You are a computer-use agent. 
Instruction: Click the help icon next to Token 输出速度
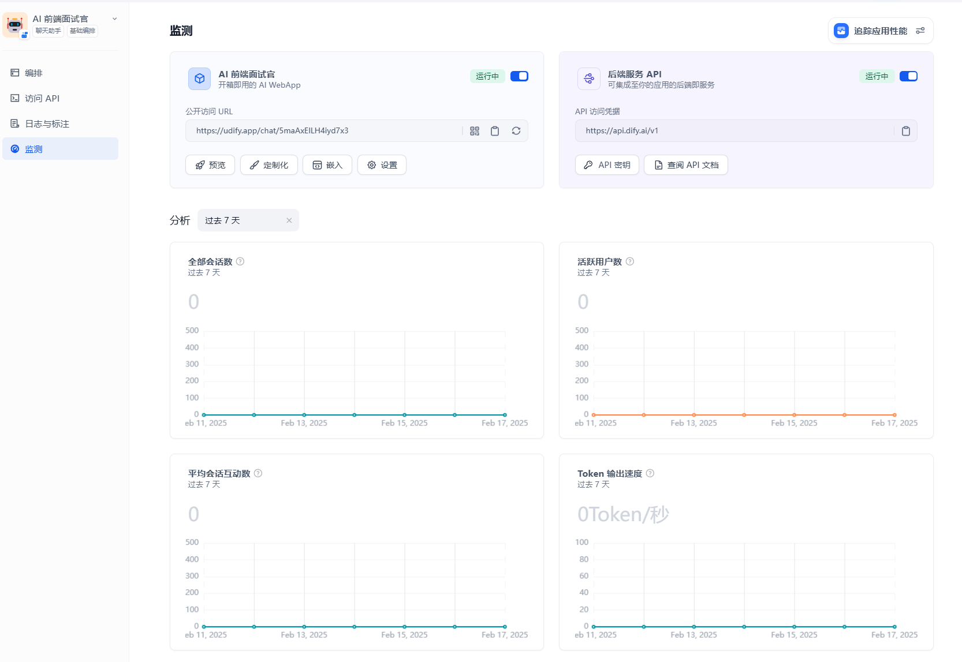tap(650, 473)
